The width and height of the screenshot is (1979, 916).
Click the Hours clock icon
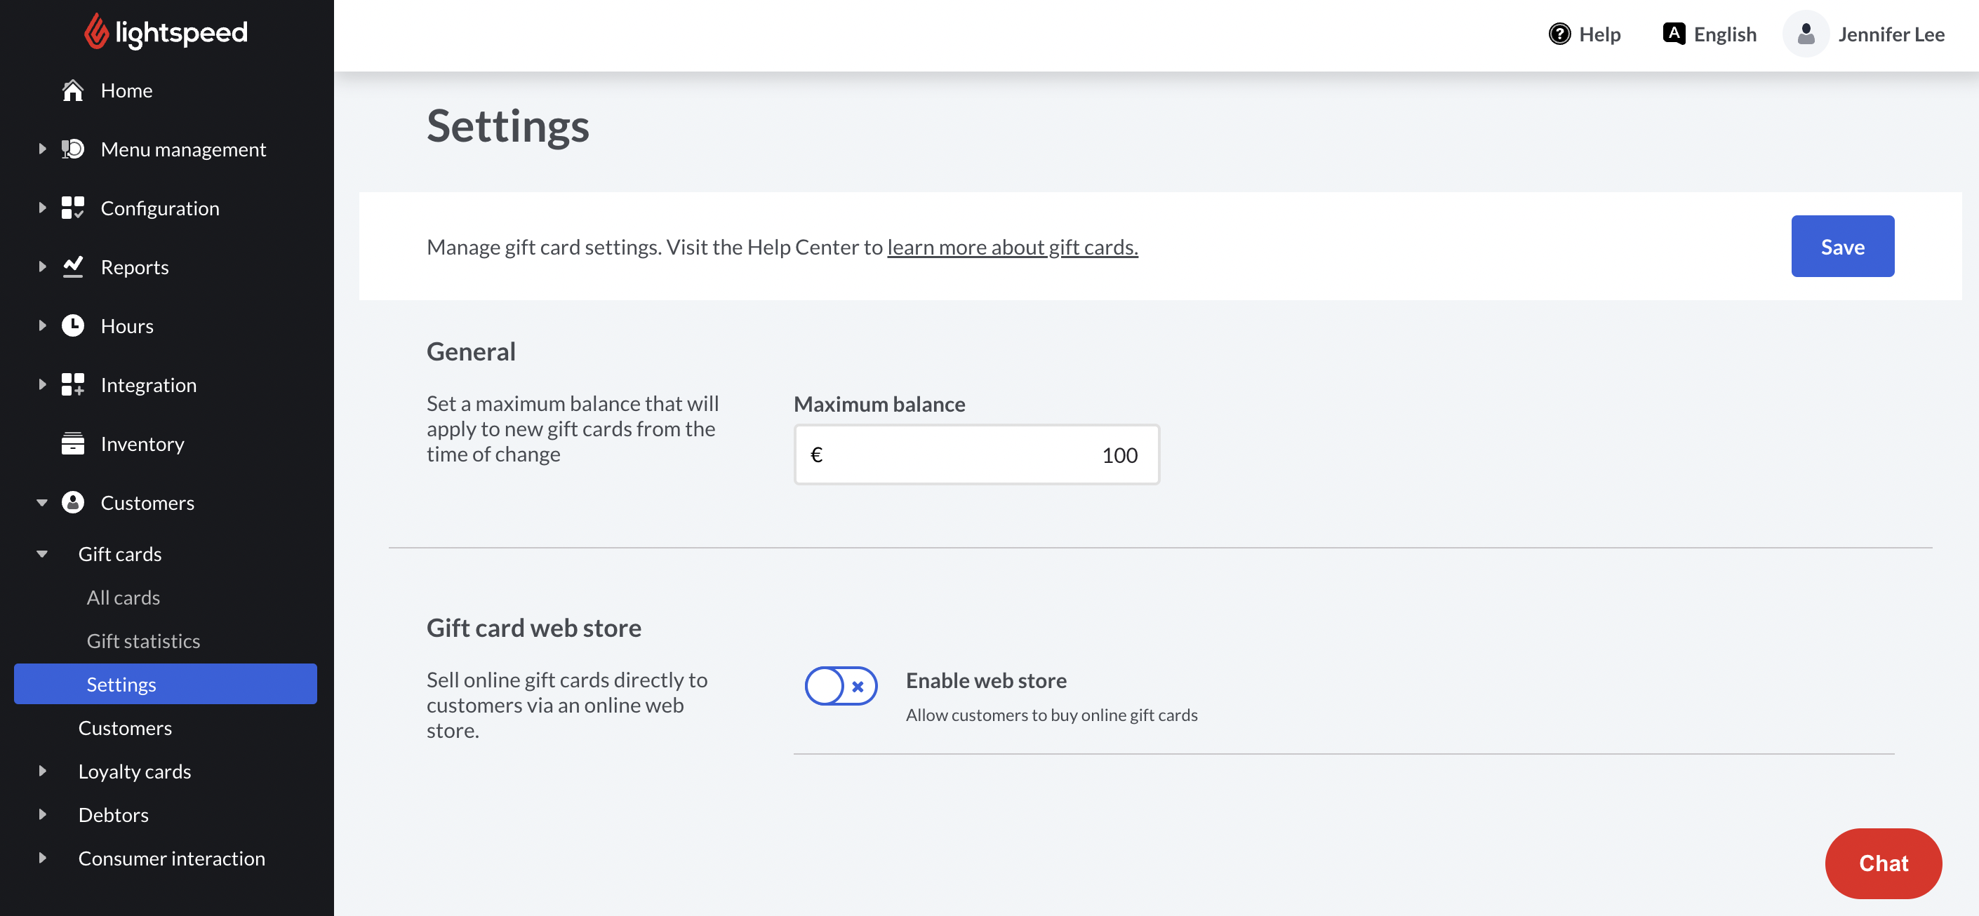pos(72,325)
